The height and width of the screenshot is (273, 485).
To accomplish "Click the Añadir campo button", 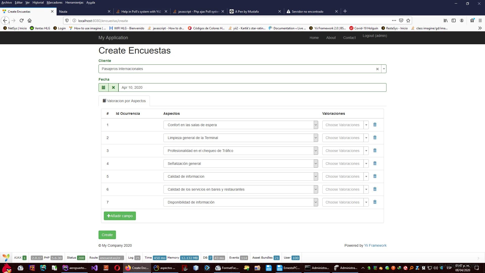I will [120, 216].
